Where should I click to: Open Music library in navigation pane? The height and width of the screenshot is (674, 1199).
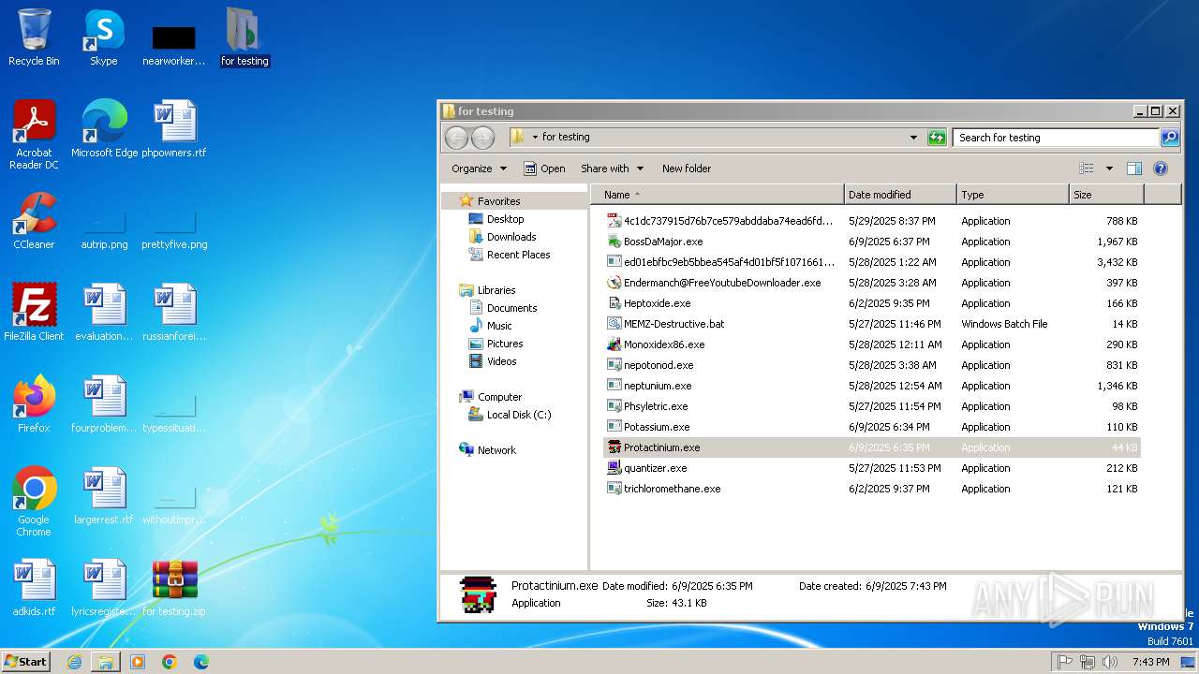tap(499, 326)
